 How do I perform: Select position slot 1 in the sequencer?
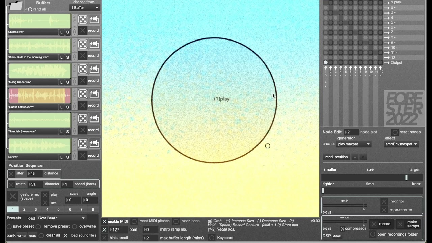[x=13, y=210]
